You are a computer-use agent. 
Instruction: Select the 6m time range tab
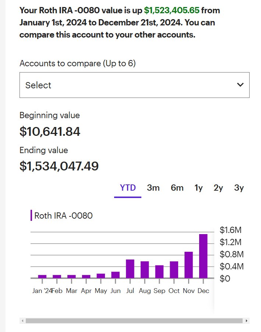coord(177,188)
